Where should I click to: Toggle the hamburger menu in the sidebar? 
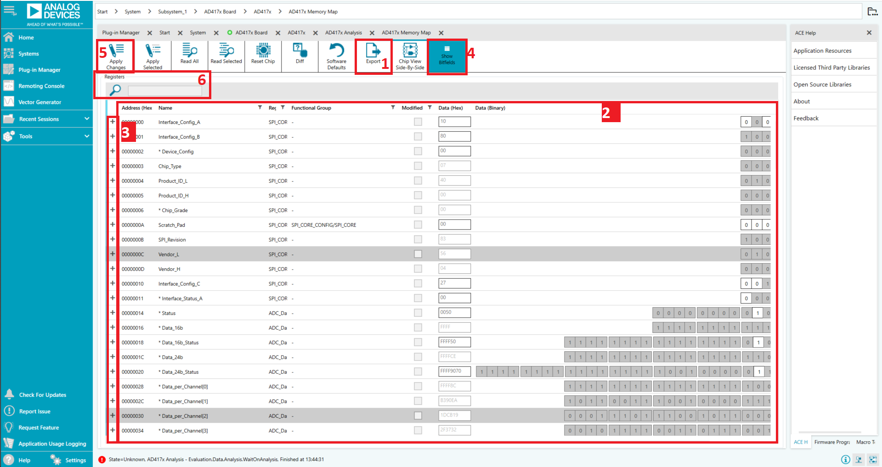[x=10, y=10]
